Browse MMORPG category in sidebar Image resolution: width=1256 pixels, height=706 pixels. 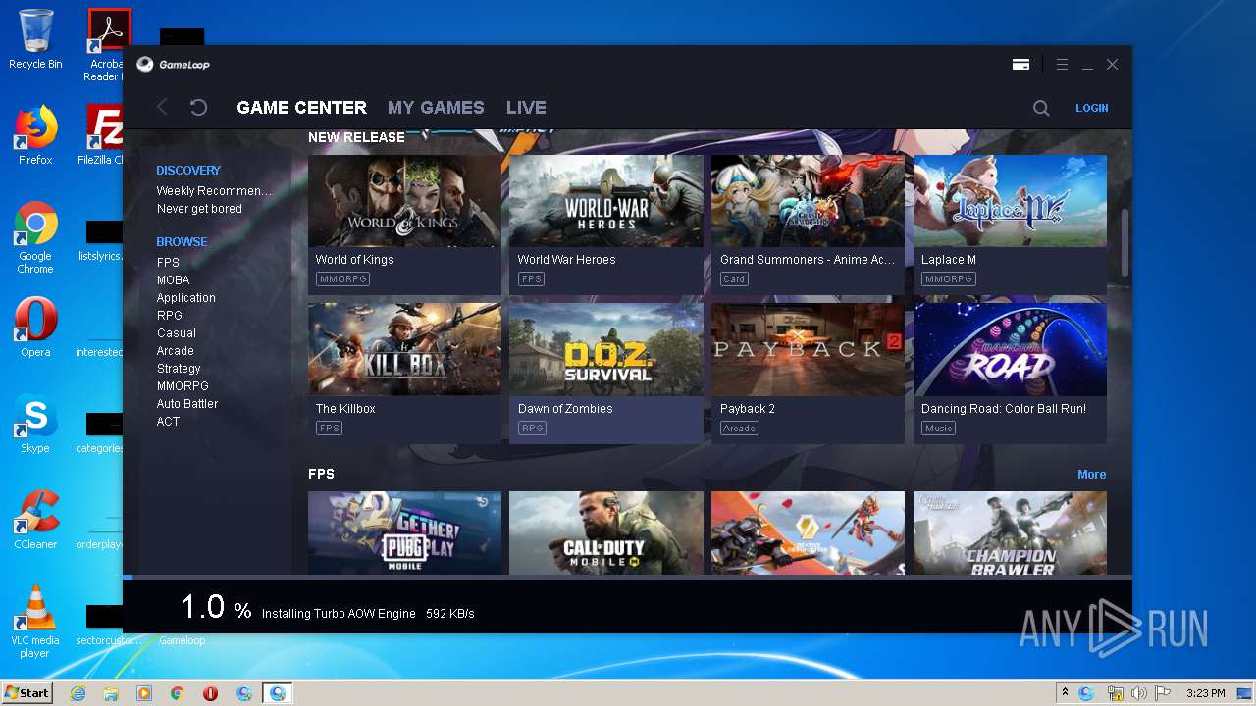point(183,386)
